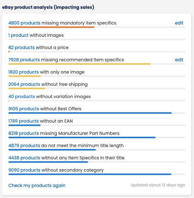This screenshot has width=194, height=198.
Task: Click edit for recommended item specifics
Action: pos(179,60)
